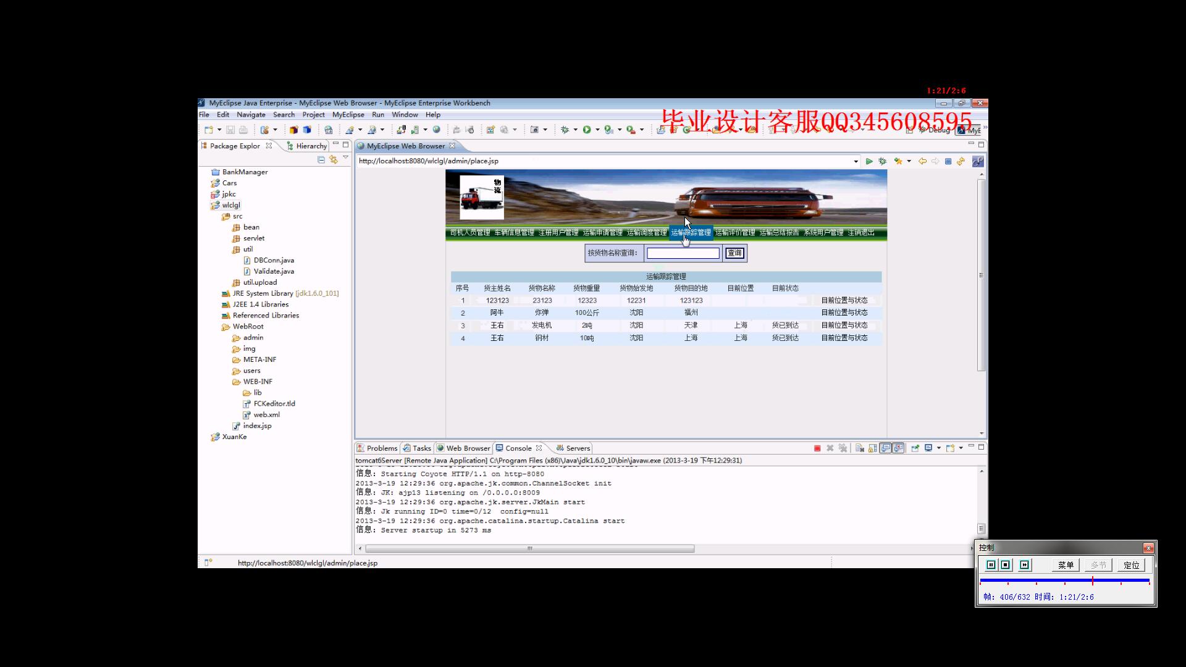Click the browser Refresh icon
1186x667 pixels.
pyautogui.click(x=961, y=161)
